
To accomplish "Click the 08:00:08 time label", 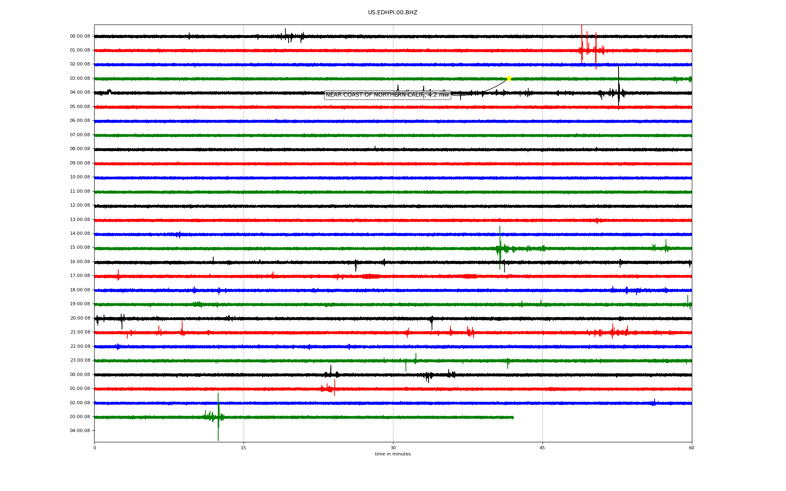I will [80, 149].
